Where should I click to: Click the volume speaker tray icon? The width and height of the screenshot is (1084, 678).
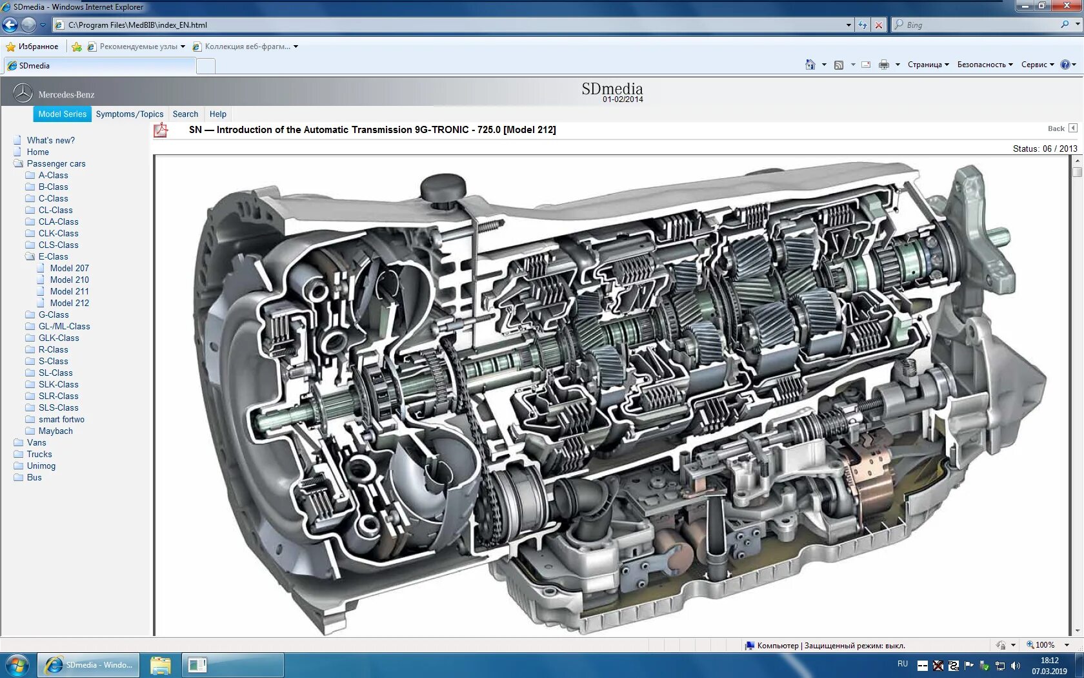1016,665
